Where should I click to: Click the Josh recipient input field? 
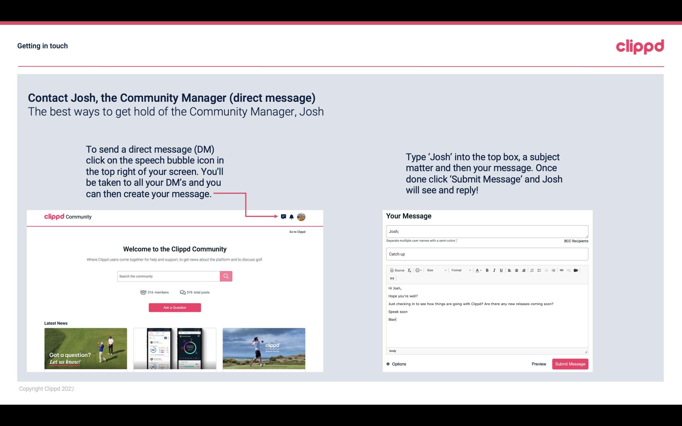tap(487, 232)
